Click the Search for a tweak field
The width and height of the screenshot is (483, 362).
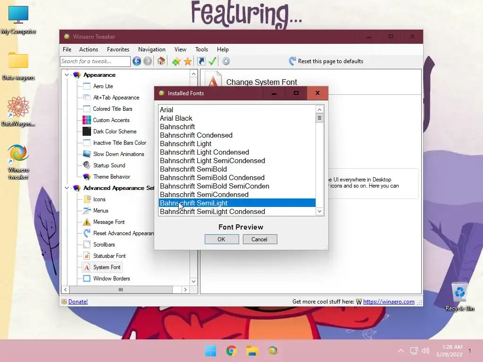tap(95, 61)
